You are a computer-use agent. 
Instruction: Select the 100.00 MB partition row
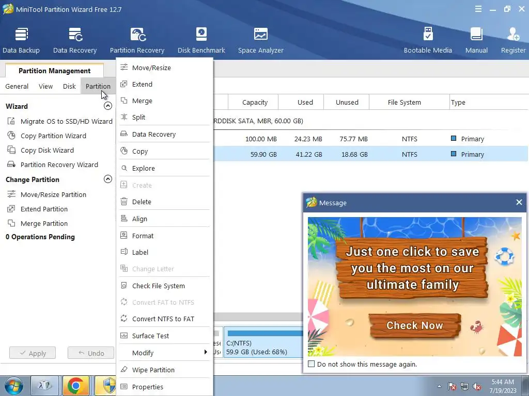pos(371,139)
